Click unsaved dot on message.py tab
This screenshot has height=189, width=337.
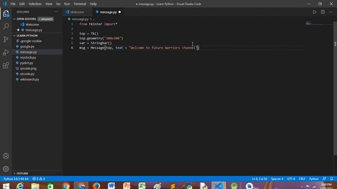[120, 12]
